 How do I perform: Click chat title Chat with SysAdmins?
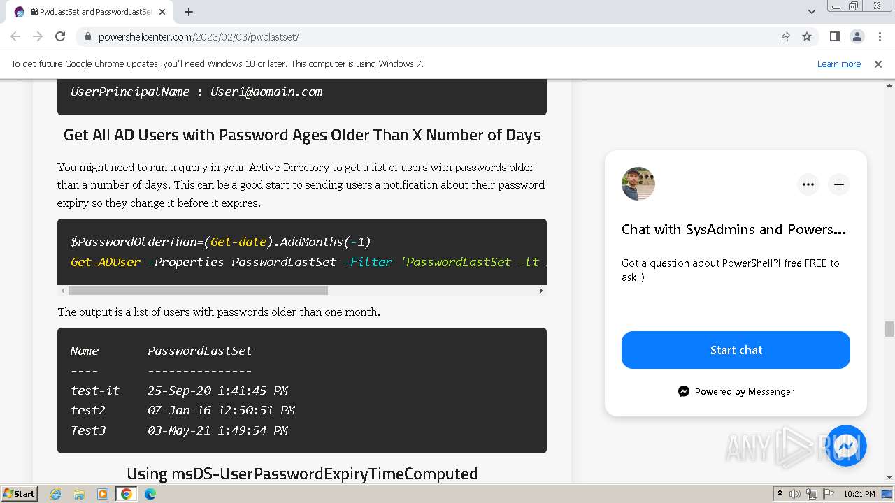coord(733,229)
